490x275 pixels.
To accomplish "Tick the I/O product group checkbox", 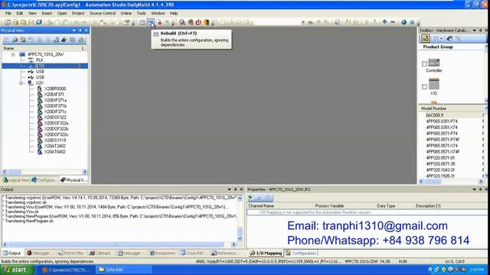I will [424, 86].
